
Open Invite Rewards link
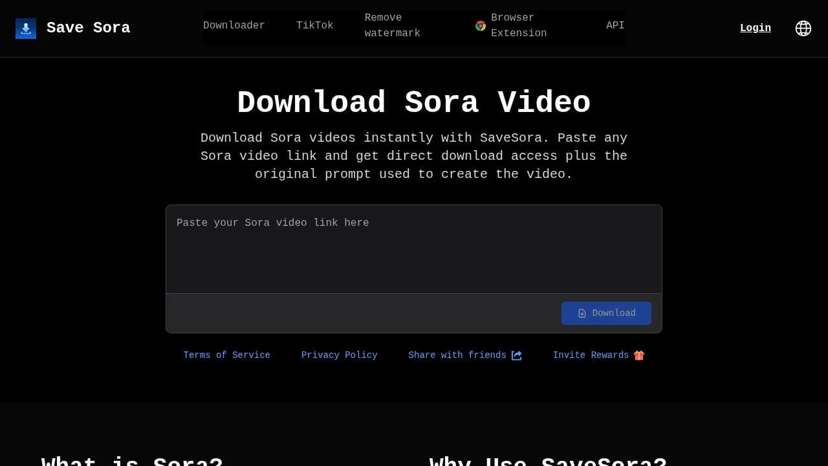click(x=599, y=355)
